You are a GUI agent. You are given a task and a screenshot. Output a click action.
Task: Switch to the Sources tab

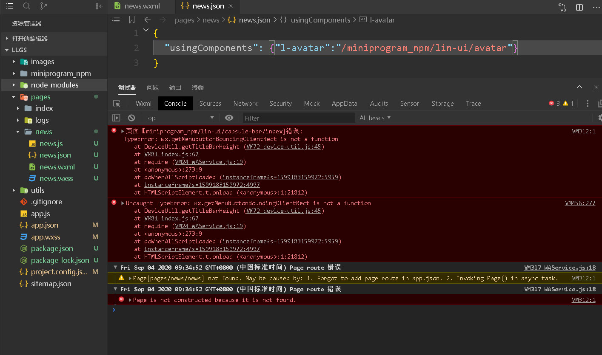pyautogui.click(x=210, y=103)
